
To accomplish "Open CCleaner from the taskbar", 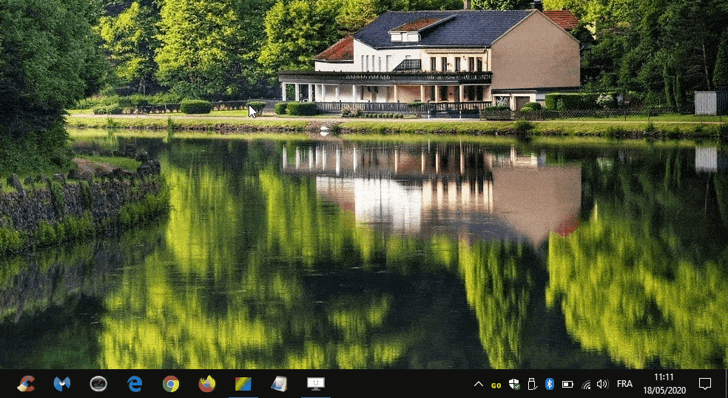I will [x=26, y=384].
